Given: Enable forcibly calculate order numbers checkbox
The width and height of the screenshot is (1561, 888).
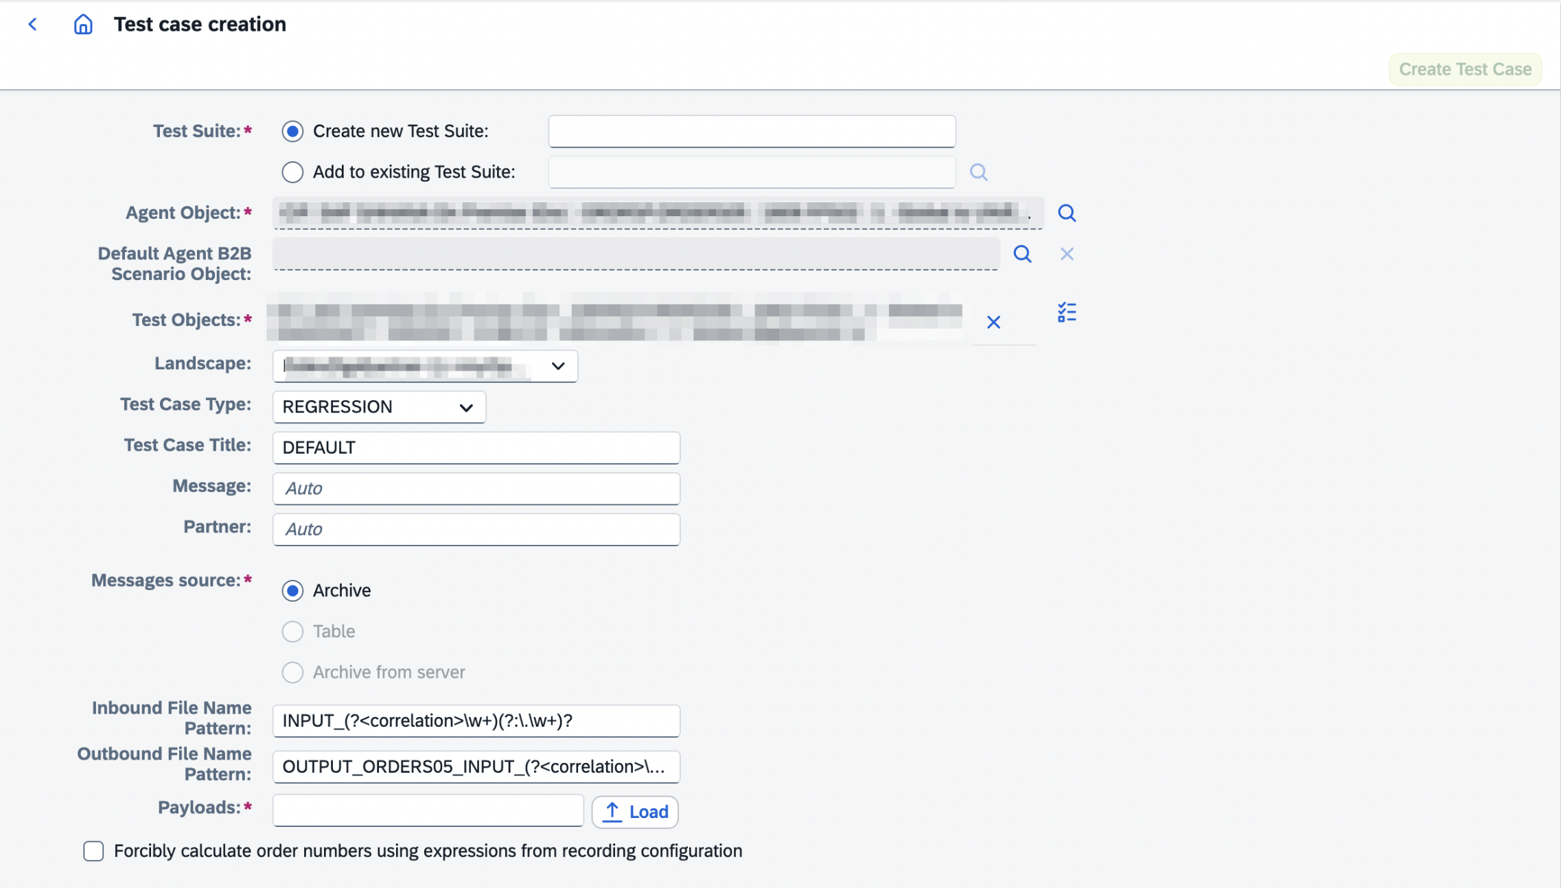Looking at the screenshot, I should [93, 851].
